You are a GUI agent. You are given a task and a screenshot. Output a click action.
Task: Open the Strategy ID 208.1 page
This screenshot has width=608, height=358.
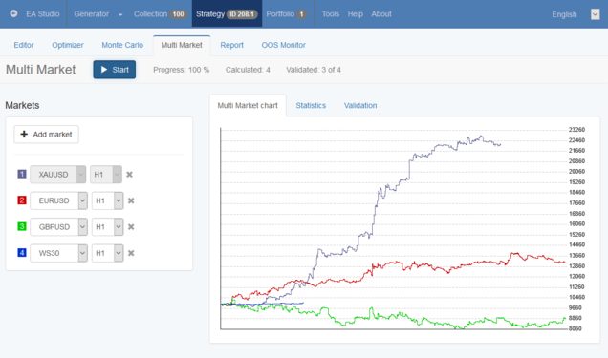pyautogui.click(x=227, y=14)
